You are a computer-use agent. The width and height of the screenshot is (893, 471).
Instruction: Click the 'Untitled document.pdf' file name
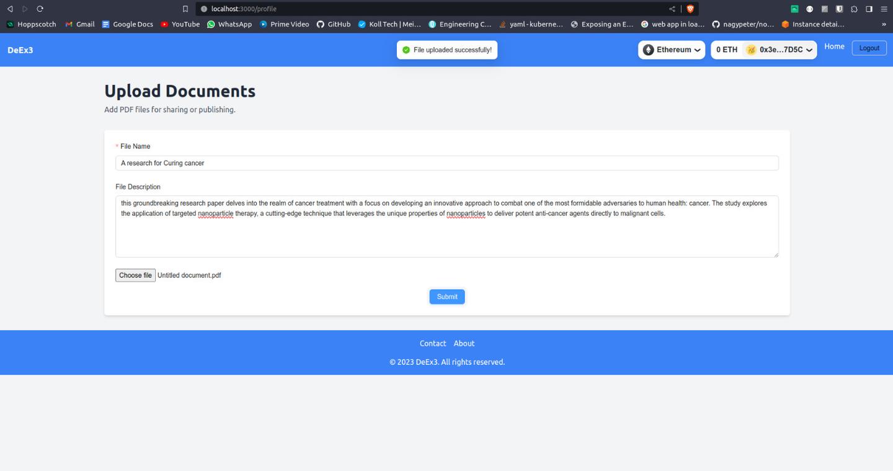click(189, 276)
